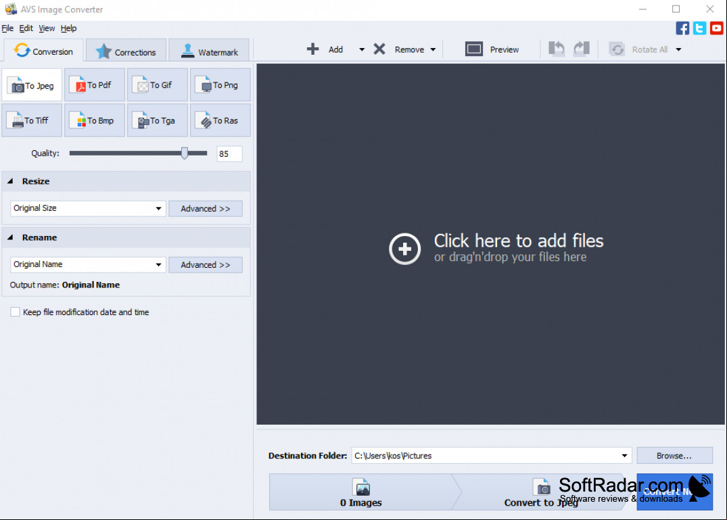Click the Add files plus icon

coord(313,49)
